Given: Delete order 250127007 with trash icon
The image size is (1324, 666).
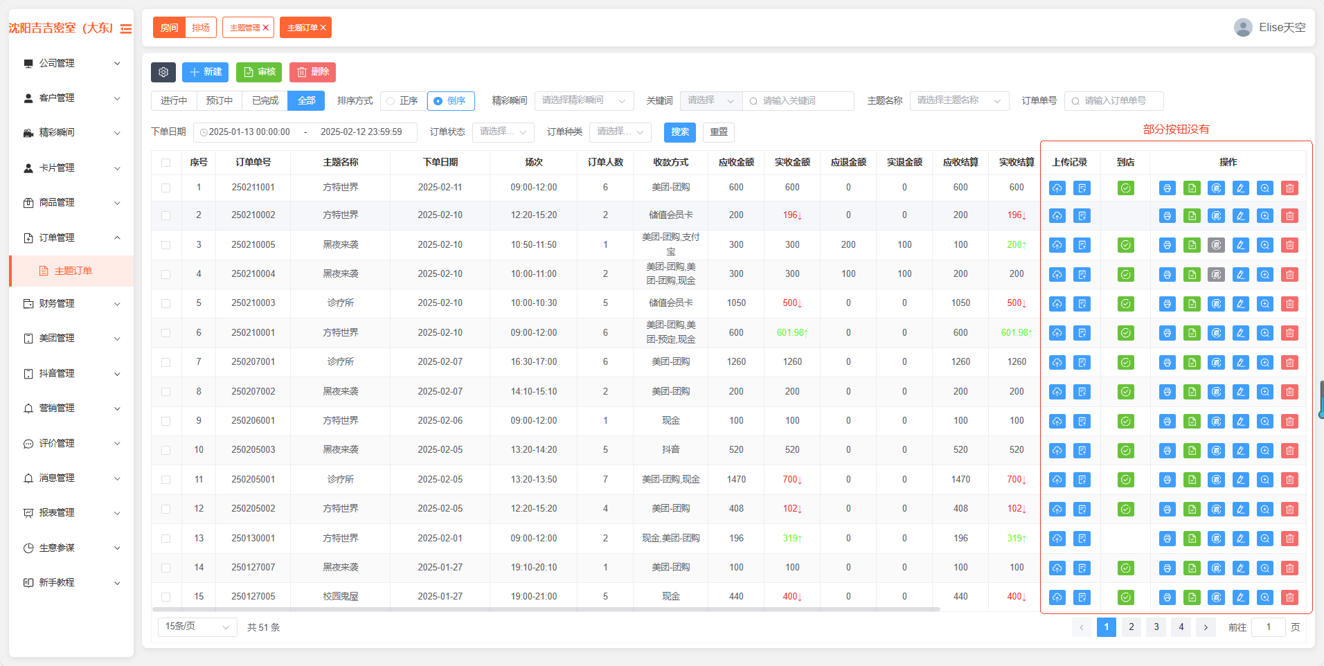Looking at the screenshot, I should [x=1289, y=568].
